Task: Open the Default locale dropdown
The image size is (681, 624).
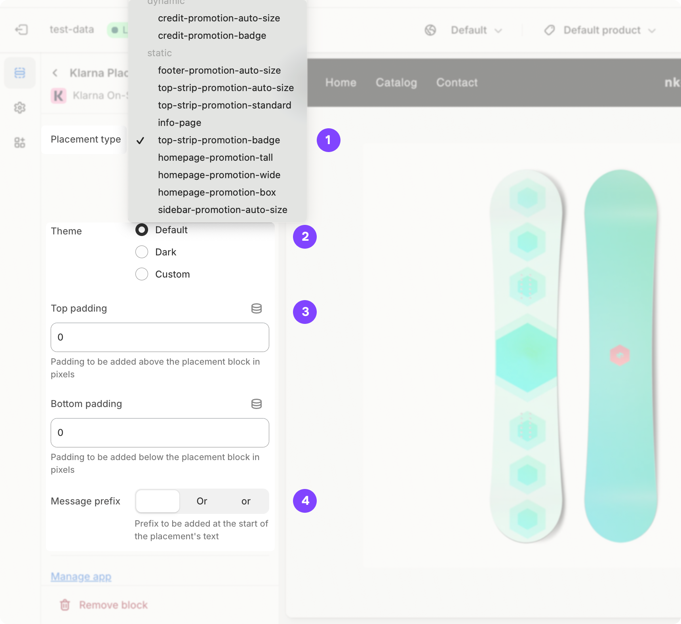Action: (476, 30)
